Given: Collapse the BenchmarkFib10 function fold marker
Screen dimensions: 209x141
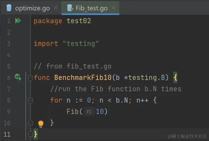Looking at the screenshot, I should 30,78.
